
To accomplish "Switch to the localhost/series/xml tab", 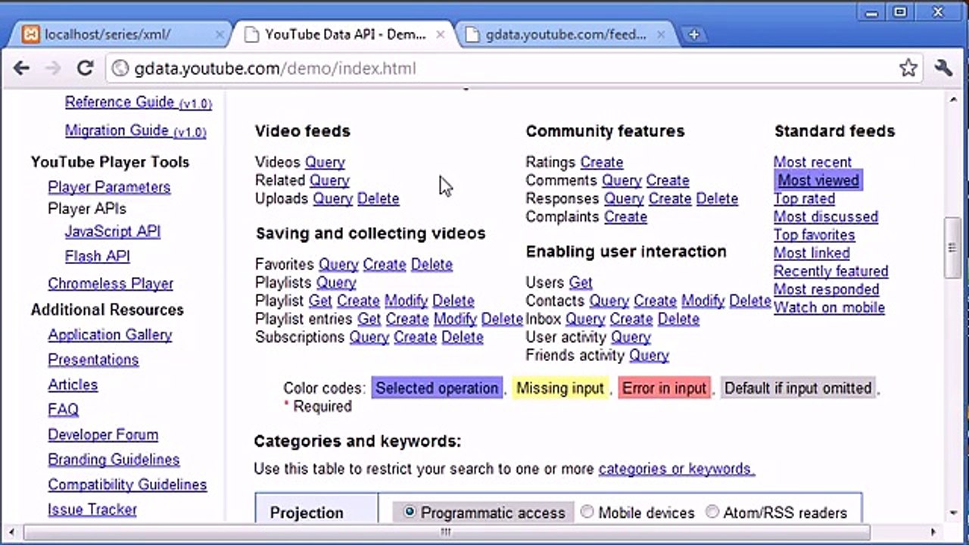I will click(x=120, y=35).
